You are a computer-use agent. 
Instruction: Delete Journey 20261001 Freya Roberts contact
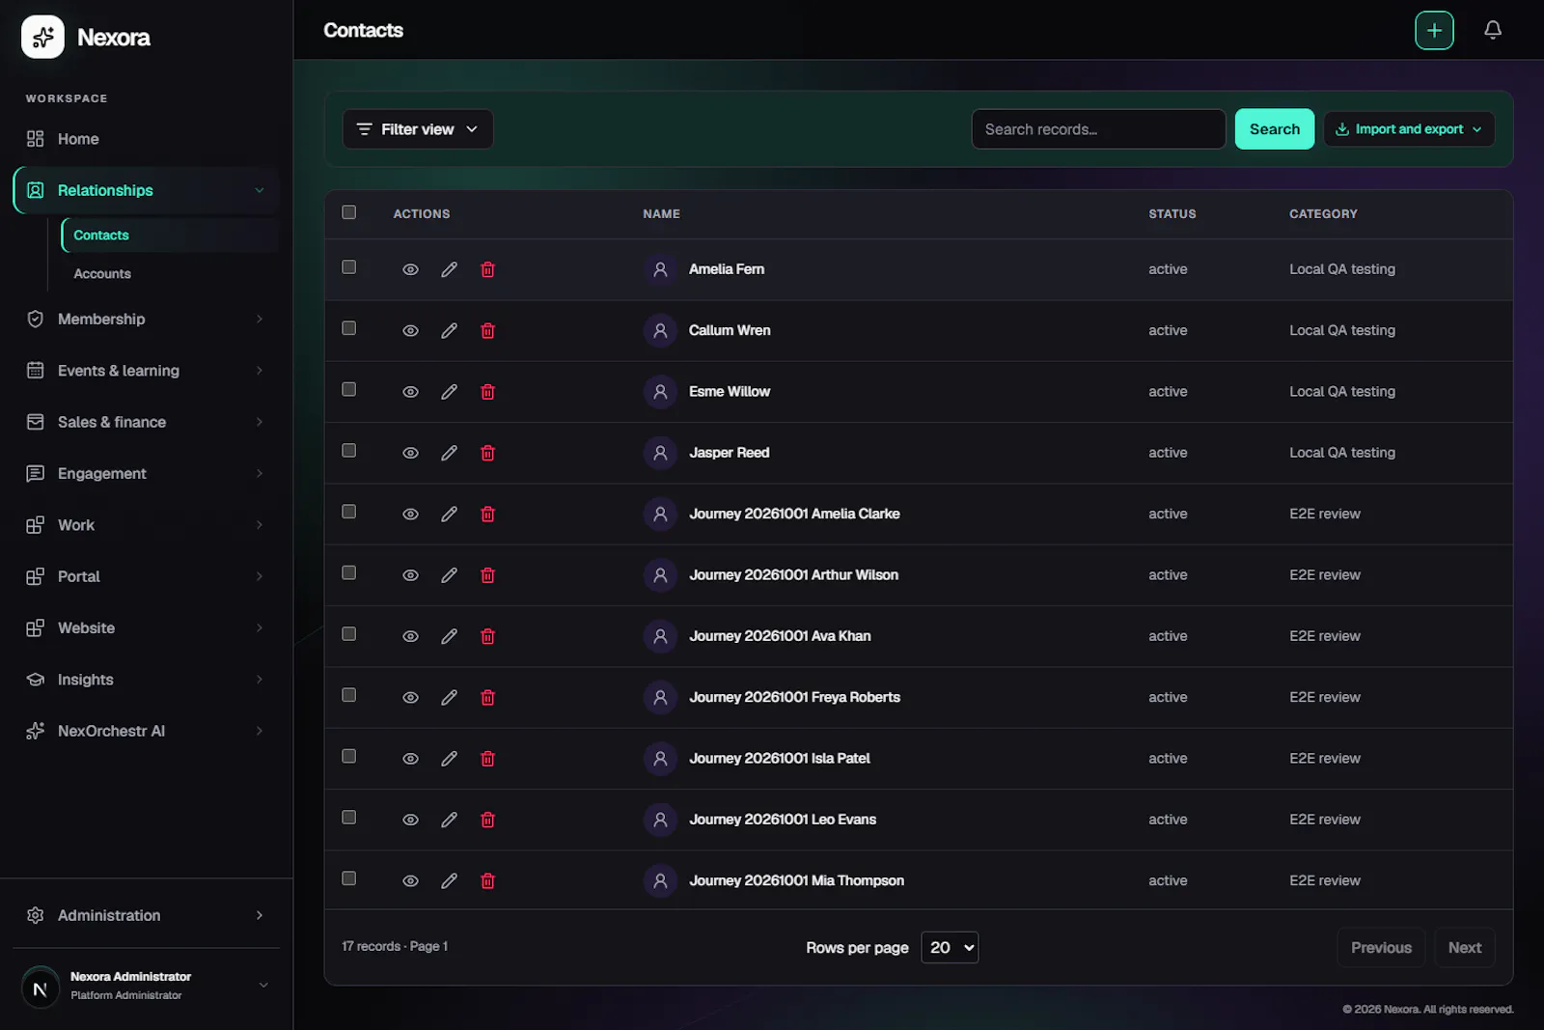point(487,697)
